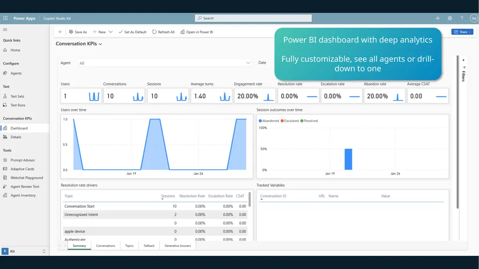Switch to the Topics tab
Viewport: 479px width, 269px height.
[129, 246]
